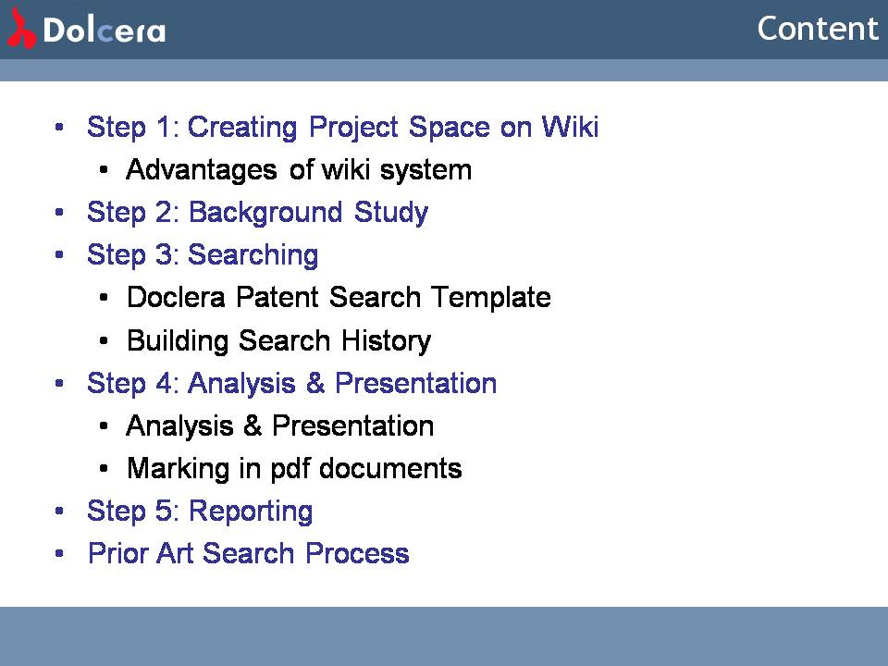Click Advantages of wiki system

(299, 170)
